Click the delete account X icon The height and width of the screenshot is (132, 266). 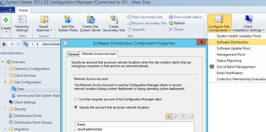coord(176,116)
